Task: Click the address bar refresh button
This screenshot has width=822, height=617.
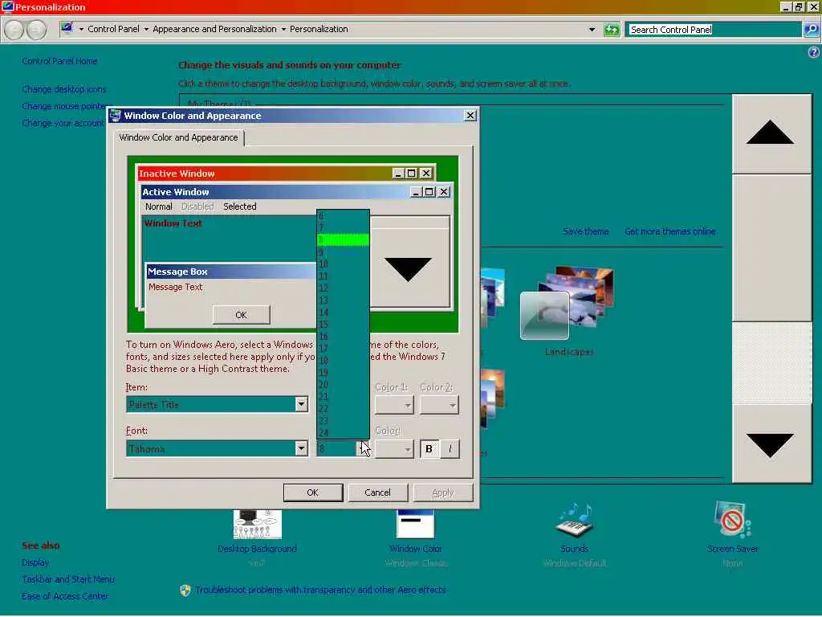Action: click(611, 30)
